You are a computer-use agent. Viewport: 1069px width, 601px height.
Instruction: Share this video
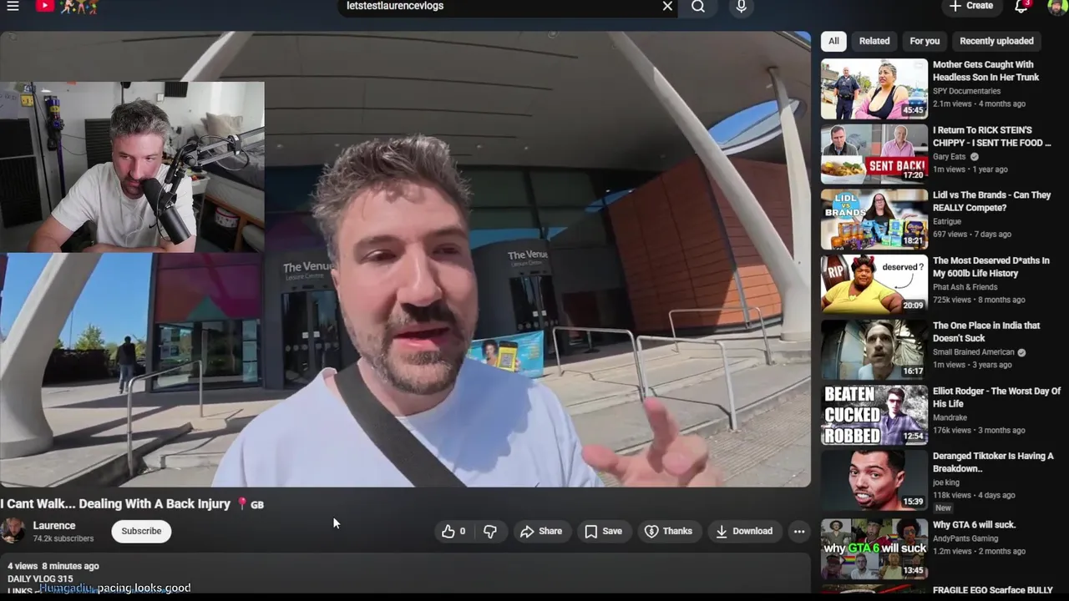[x=541, y=531]
